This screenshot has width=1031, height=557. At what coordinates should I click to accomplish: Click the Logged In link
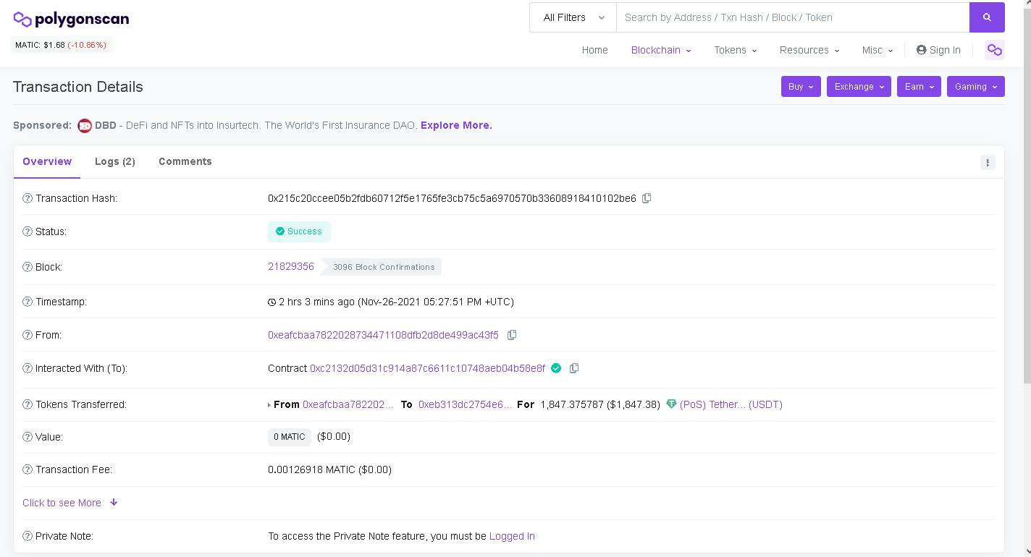pos(512,536)
